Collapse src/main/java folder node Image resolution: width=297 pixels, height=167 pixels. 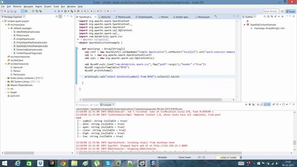tap(6, 25)
